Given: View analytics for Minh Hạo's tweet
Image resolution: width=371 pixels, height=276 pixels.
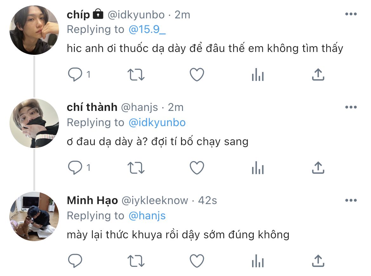Looking at the screenshot, I should 257,262.
